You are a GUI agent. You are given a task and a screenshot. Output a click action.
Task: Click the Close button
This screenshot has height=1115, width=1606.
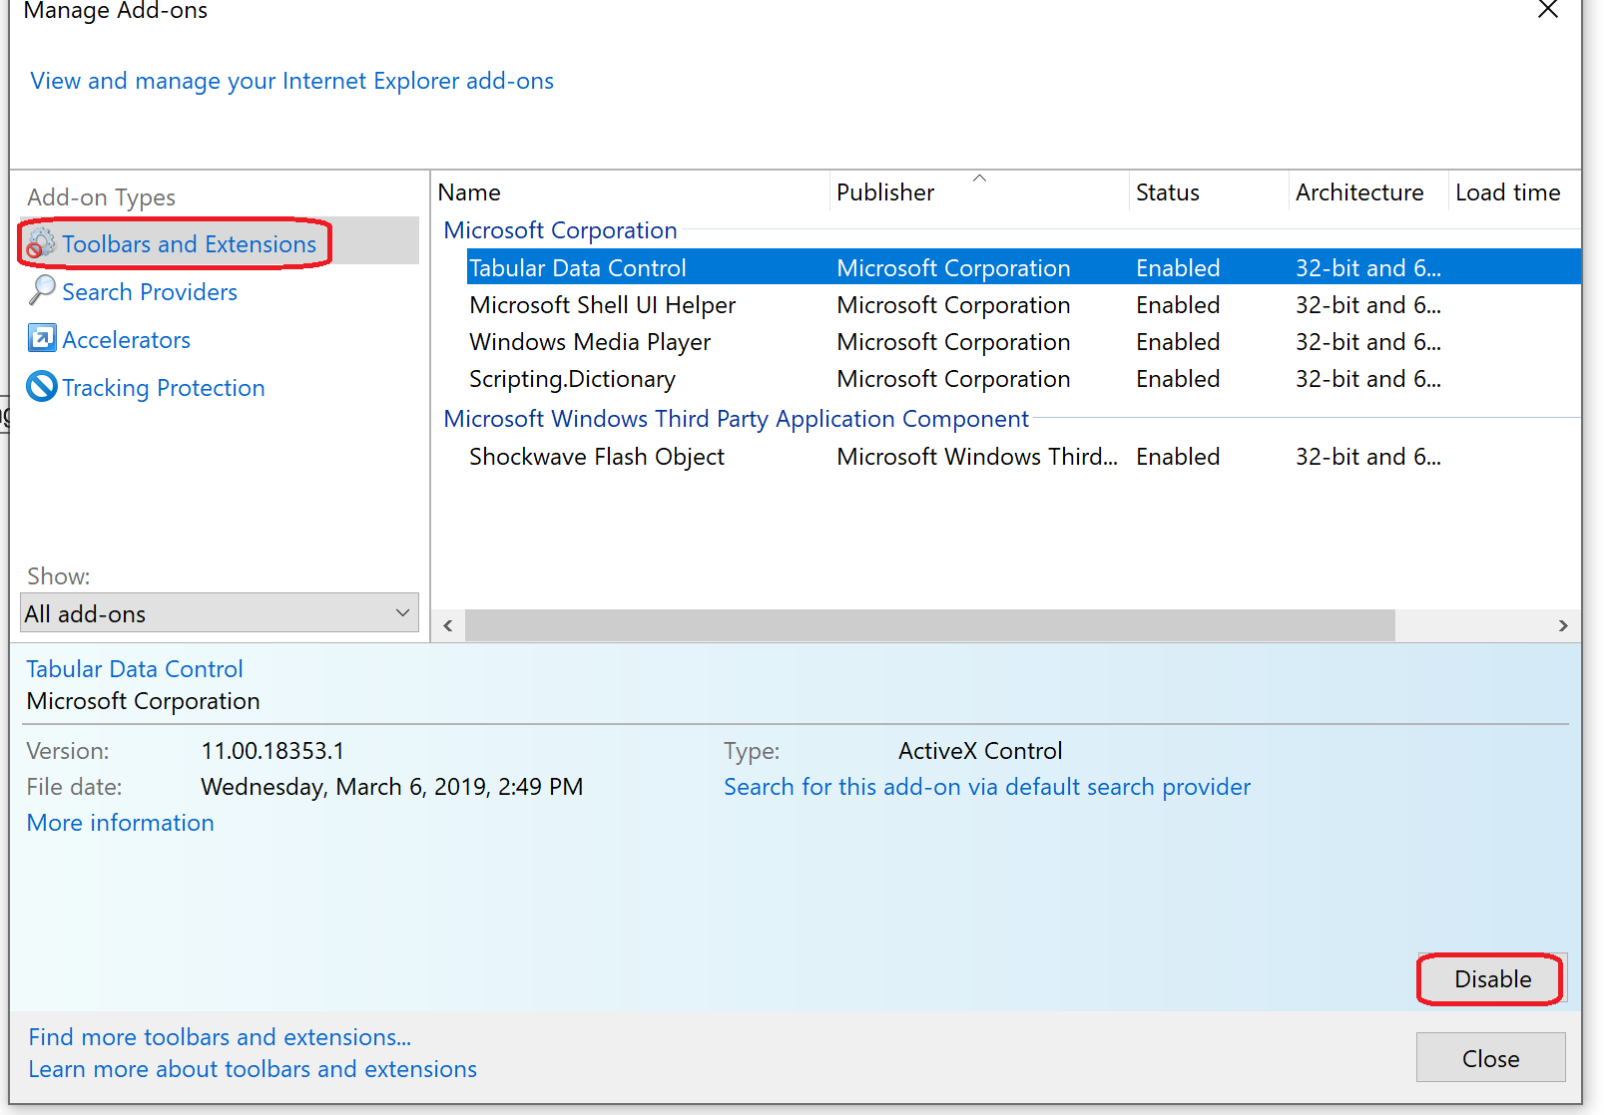point(1491,1058)
